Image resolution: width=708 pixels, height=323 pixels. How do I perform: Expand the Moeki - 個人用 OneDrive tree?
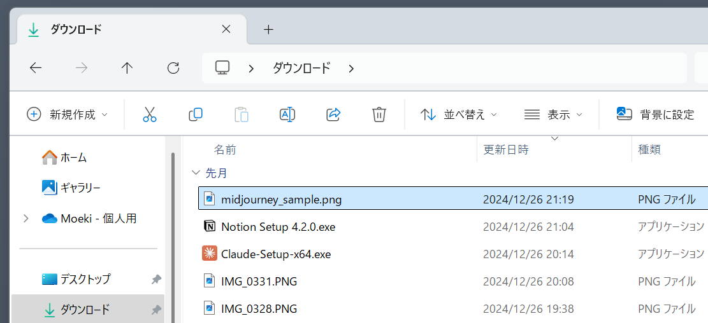25,219
